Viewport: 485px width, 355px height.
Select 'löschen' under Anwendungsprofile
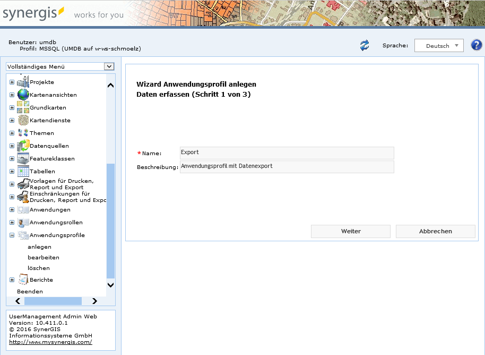[x=39, y=268]
